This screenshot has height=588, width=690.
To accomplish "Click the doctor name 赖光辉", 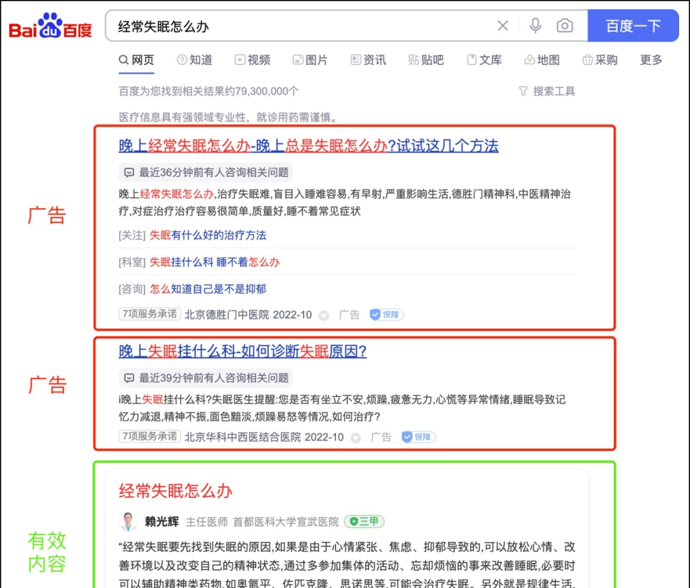I will click(x=162, y=522).
